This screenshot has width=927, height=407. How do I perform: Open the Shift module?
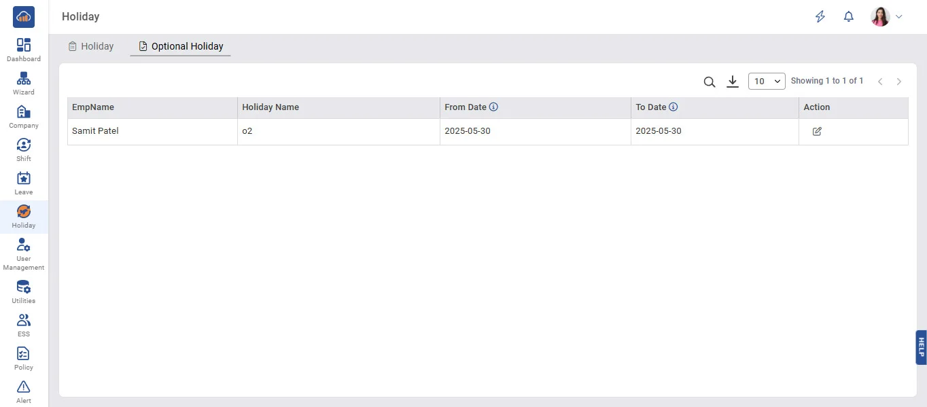24,149
